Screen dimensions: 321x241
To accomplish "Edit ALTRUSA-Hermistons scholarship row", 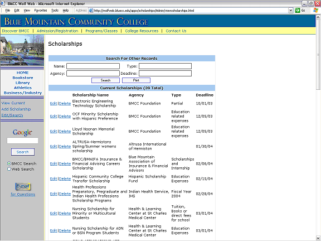I will coord(53,146).
